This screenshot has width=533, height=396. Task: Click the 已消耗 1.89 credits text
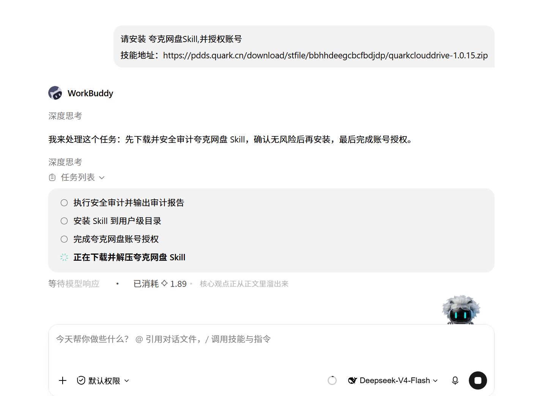pyautogui.click(x=160, y=284)
